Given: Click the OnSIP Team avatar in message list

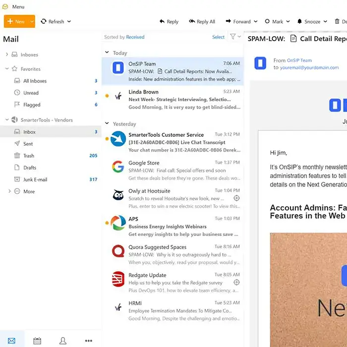Looking at the screenshot, I should coord(118,68).
